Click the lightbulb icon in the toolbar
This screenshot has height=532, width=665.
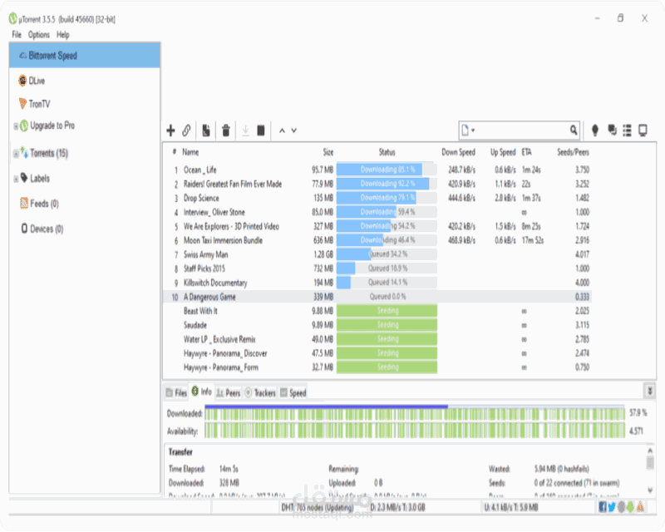pyautogui.click(x=595, y=131)
